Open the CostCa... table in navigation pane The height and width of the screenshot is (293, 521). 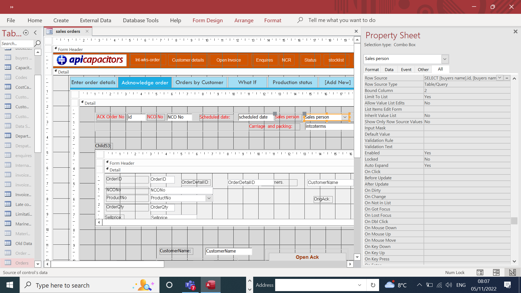coord(18,87)
